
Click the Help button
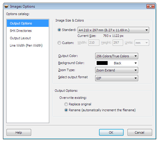[x=19, y=132]
